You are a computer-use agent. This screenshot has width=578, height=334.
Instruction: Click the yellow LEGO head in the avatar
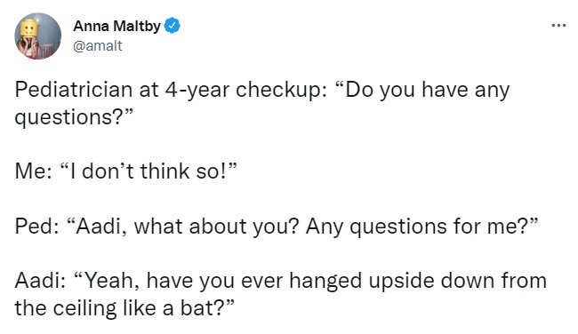[x=28, y=28]
